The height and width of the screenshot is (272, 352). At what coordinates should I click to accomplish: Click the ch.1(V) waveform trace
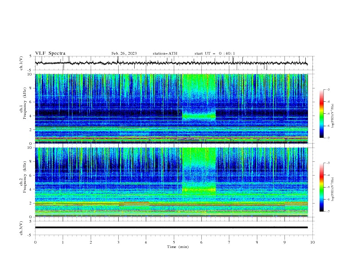[171, 63]
